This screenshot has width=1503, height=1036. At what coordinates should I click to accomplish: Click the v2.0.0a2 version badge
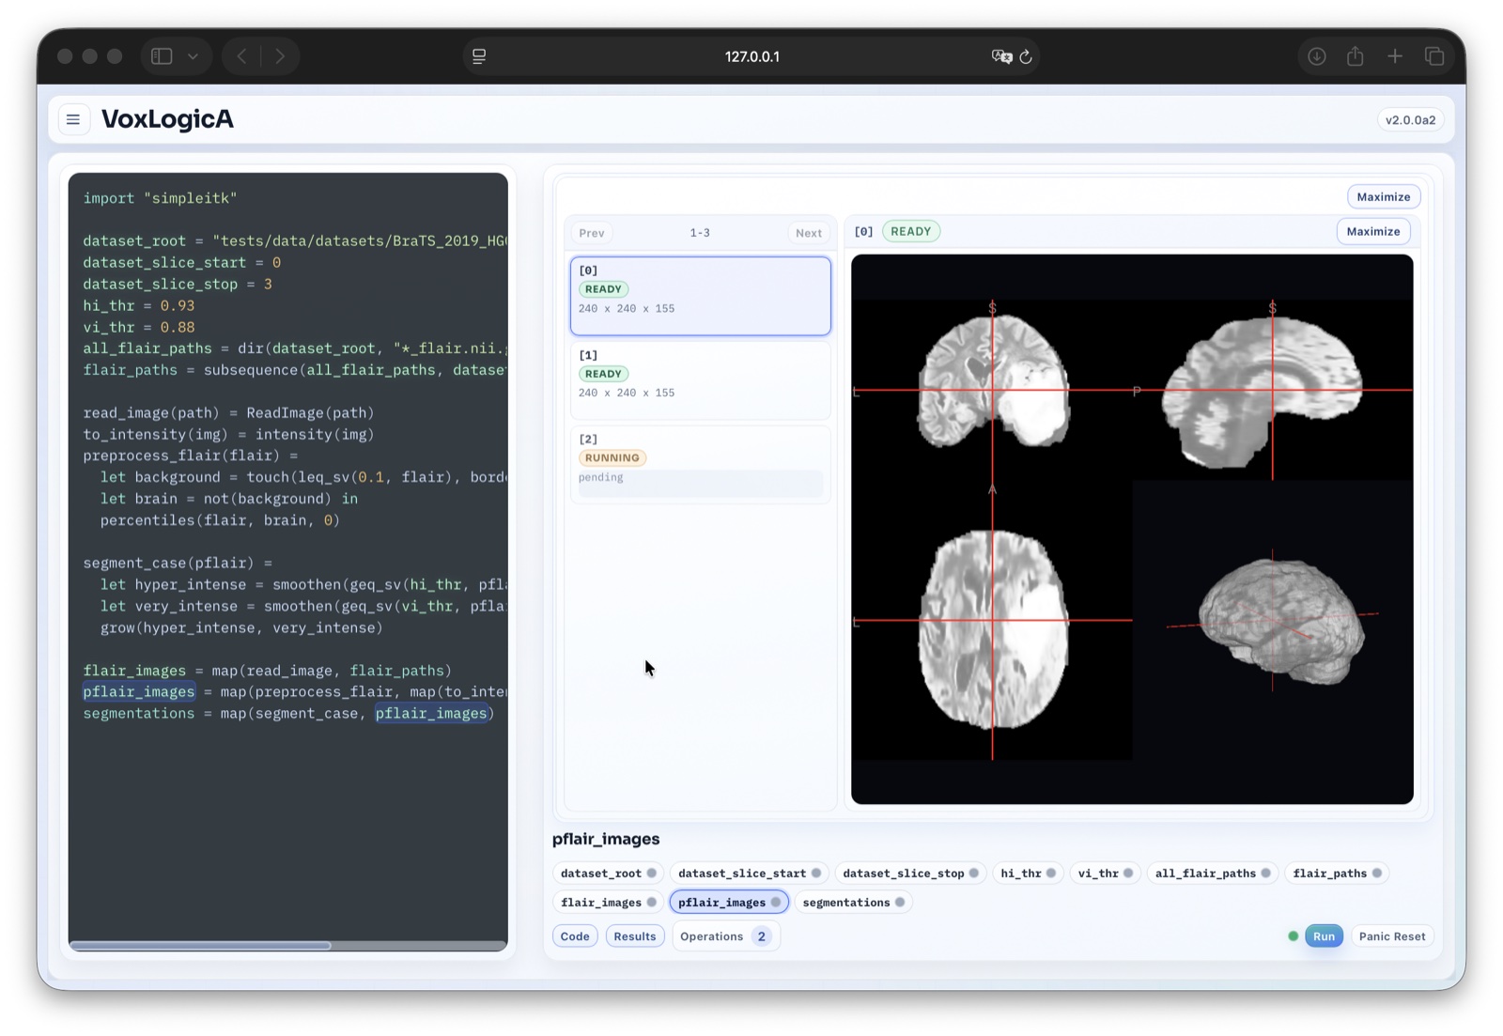tap(1410, 120)
